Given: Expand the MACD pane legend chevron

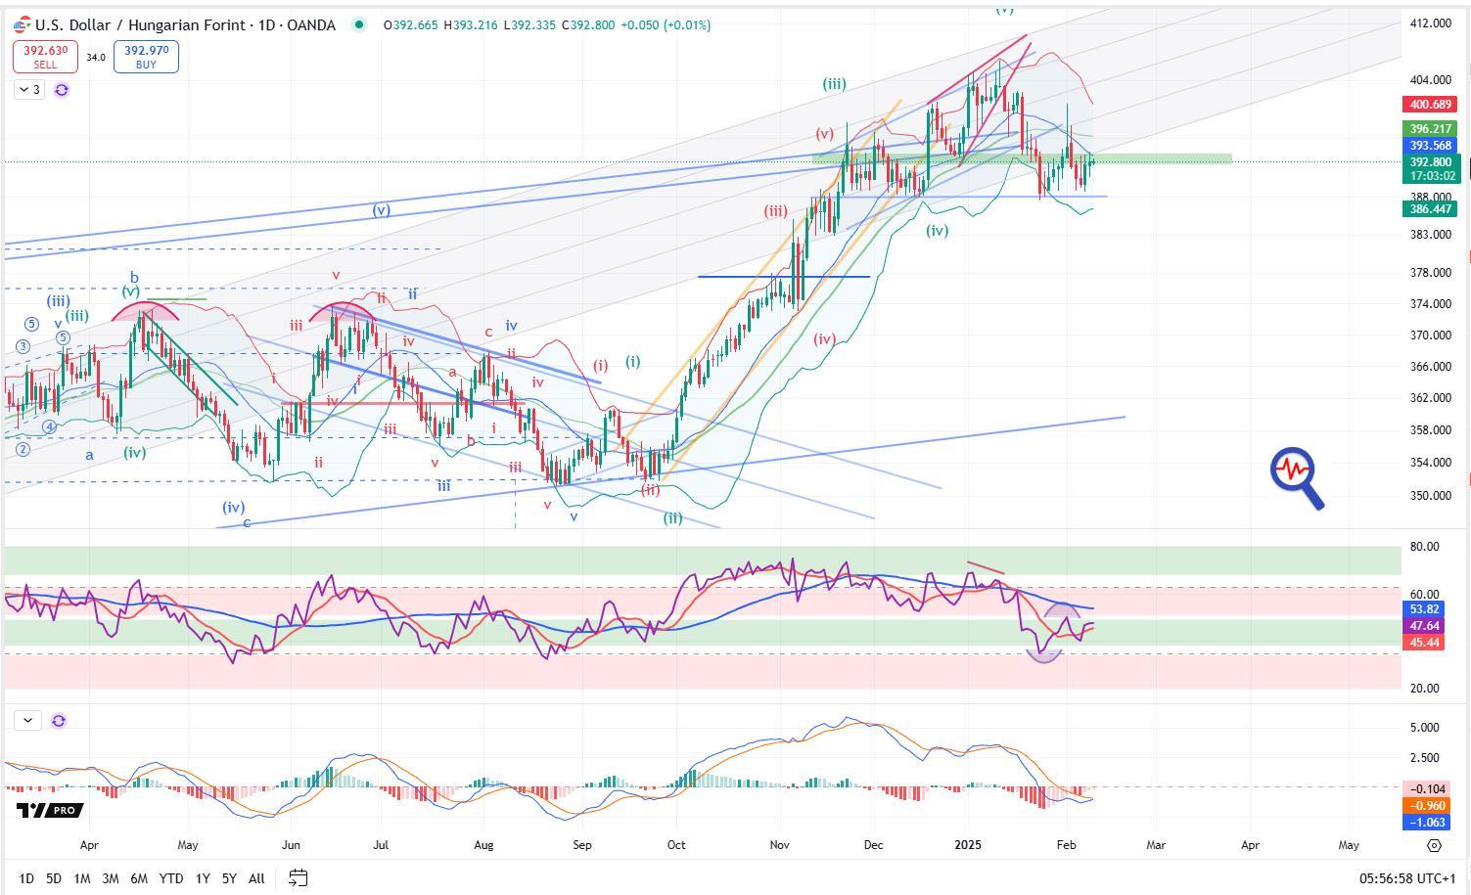Looking at the screenshot, I should tap(27, 721).
